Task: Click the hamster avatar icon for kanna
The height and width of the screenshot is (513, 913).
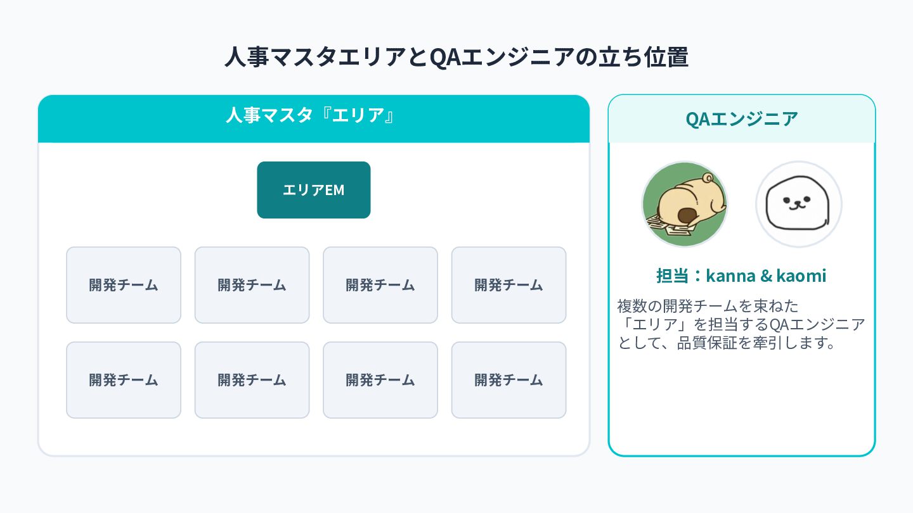Action: click(x=685, y=204)
